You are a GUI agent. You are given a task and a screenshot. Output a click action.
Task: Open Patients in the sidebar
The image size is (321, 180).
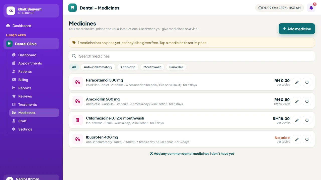34,71
